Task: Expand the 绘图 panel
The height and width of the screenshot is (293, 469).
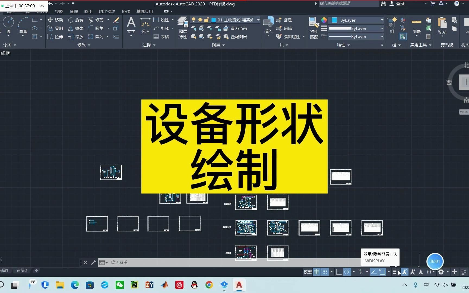Action: [x=9, y=45]
